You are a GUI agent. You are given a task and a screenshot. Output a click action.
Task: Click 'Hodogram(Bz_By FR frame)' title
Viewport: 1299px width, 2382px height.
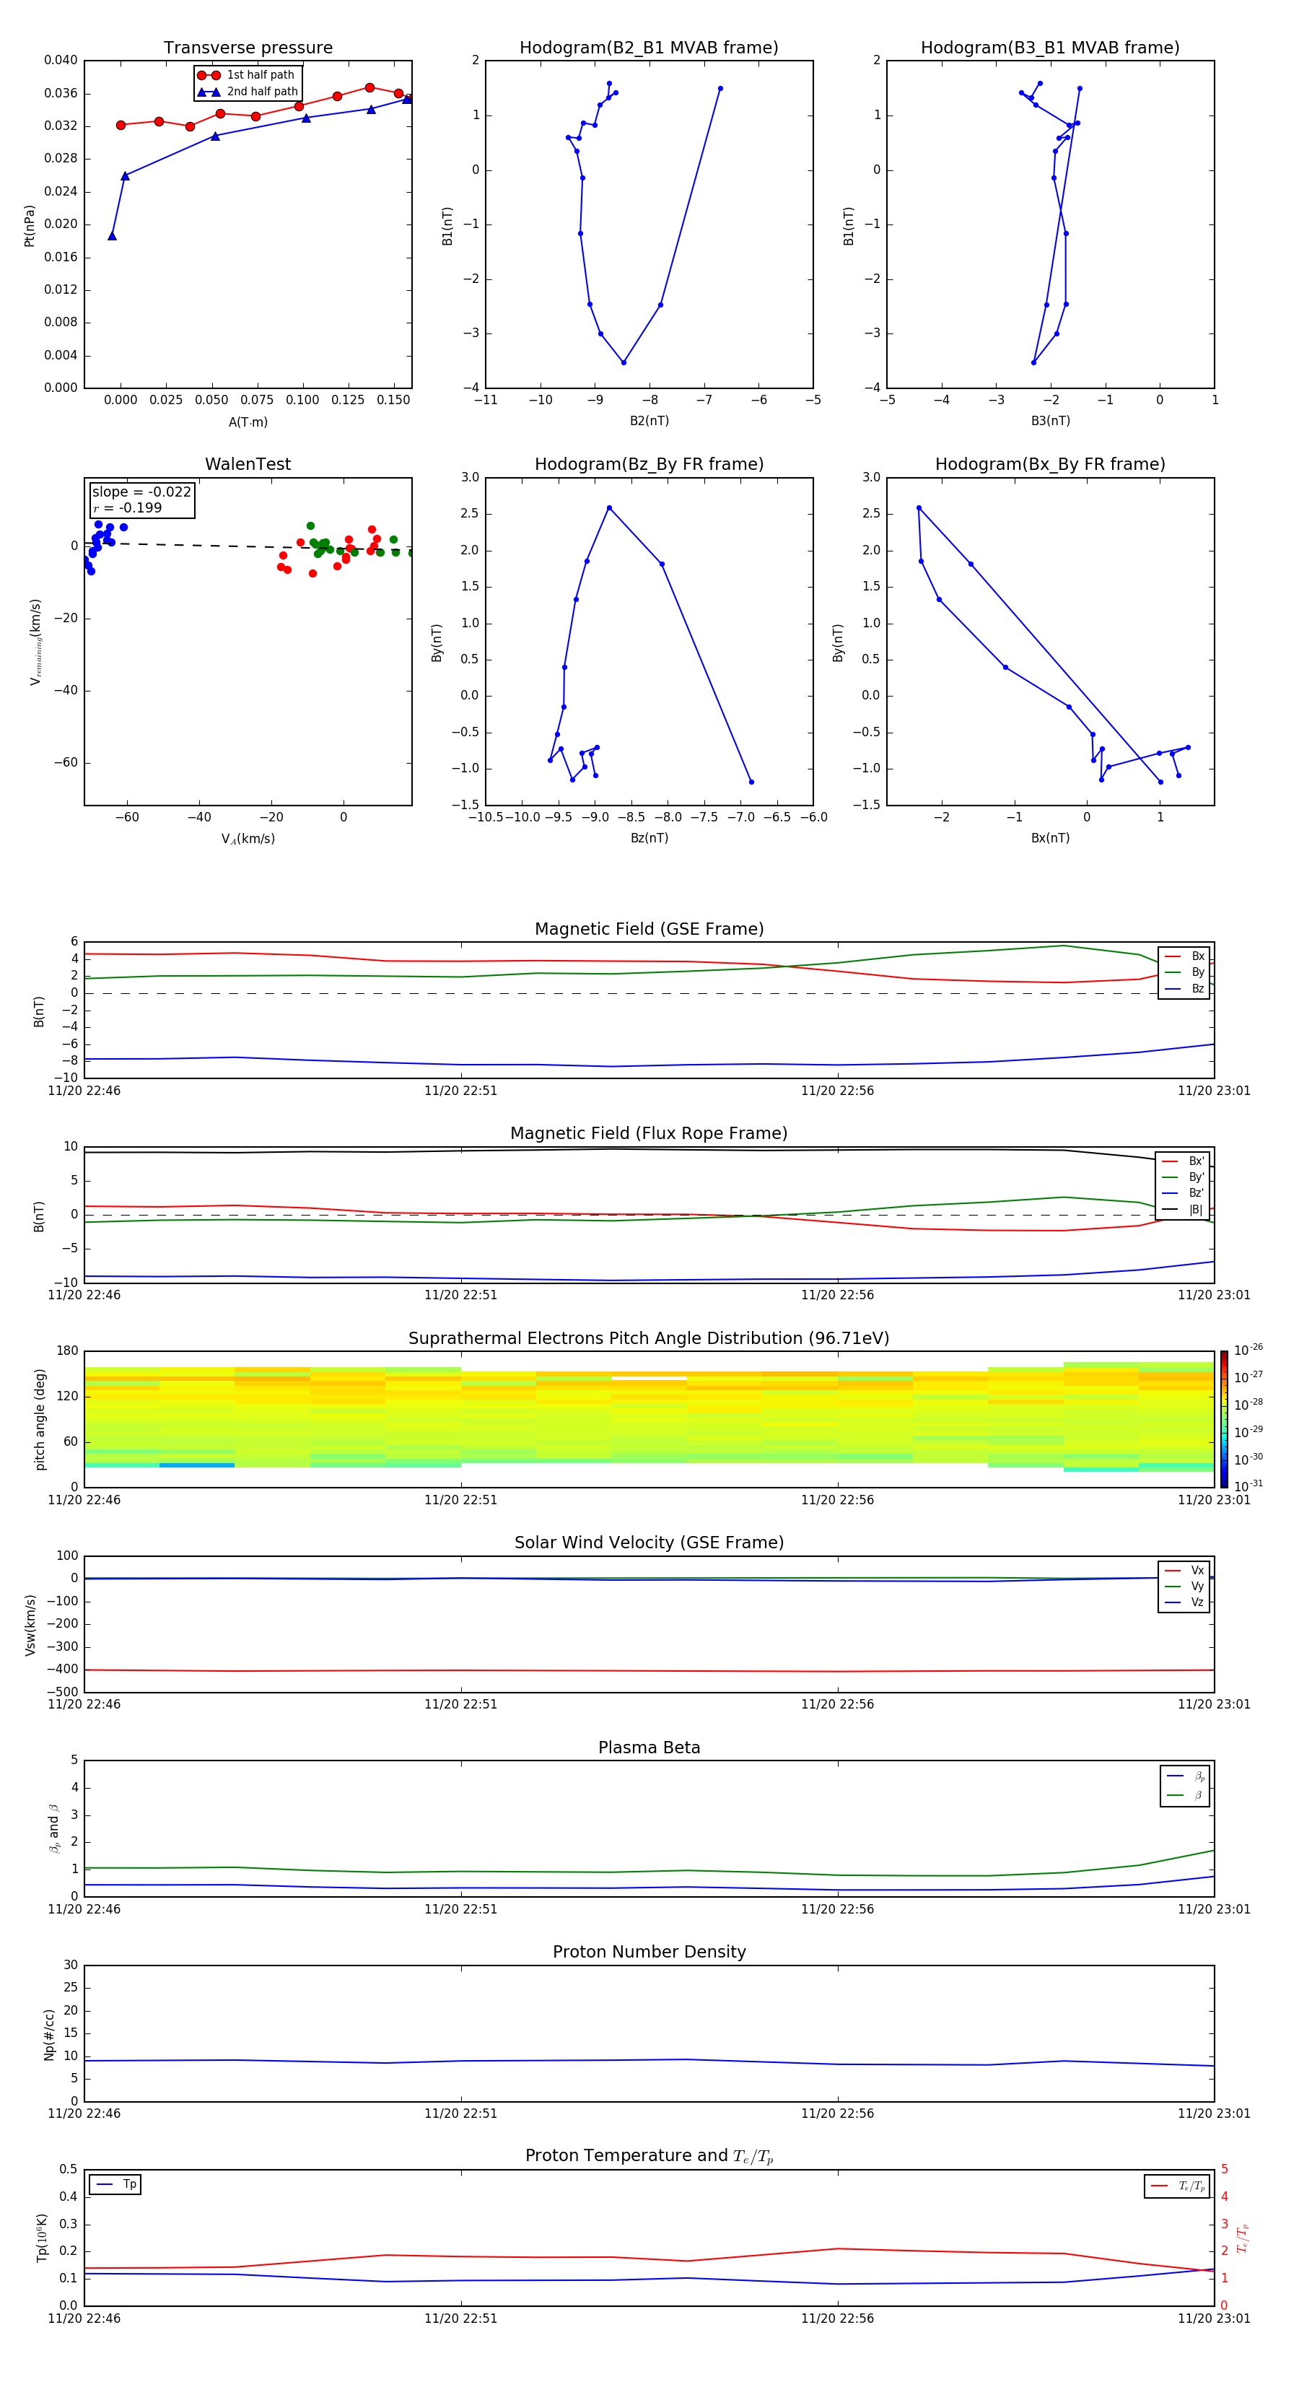(649, 464)
